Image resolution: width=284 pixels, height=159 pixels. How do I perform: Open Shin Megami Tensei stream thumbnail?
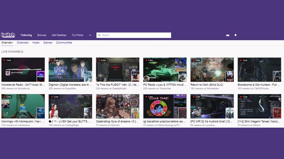(x=259, y=106)
